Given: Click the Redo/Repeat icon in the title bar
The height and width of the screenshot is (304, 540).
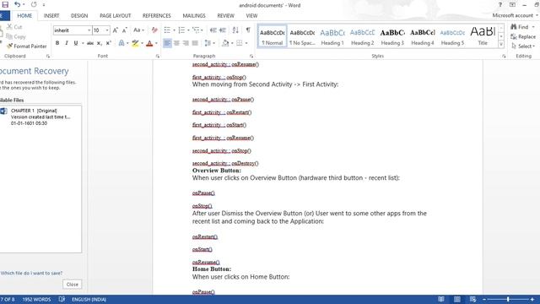Looking at the screenshot, I should pos(34,4).
